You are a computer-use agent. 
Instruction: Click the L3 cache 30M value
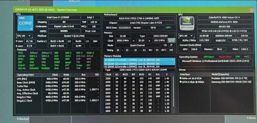pyautogui.click(x=95, y=43)
